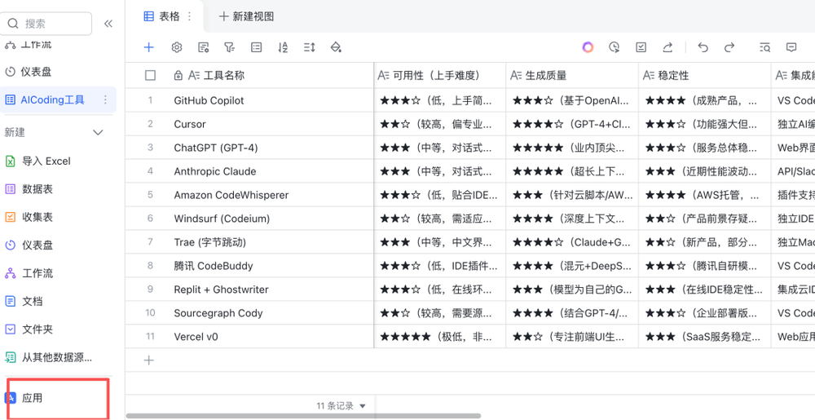Image resolution: width=815 pixels, height=420 pixels.
Task: Open 应用 in the sidebar
Action: [33, 398]
